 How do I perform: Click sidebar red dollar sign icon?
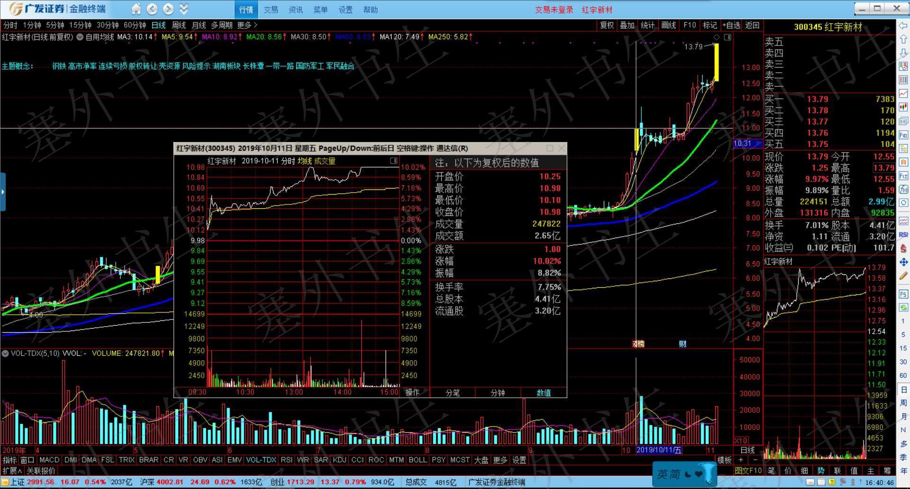(903, 248)
